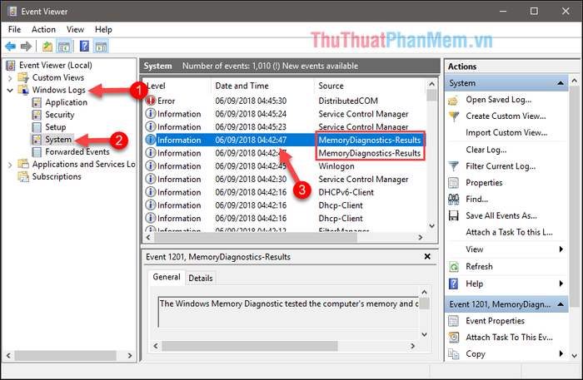Click the Filter Current Log funnel icon
The height and width of the screenshot is (380, 583).
(454, 166)
